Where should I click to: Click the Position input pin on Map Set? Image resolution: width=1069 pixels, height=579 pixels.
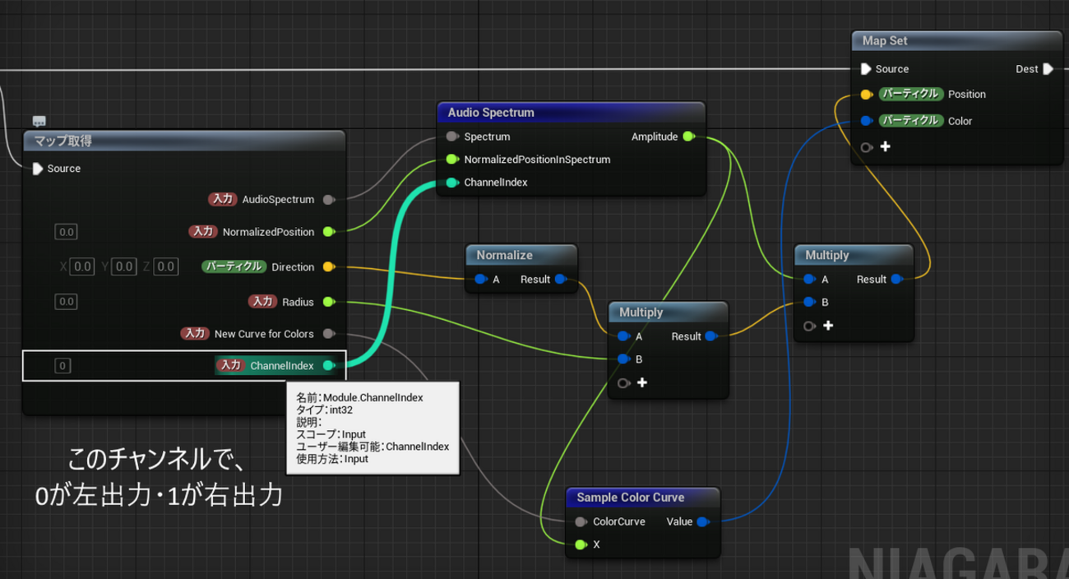coord(866,95)
